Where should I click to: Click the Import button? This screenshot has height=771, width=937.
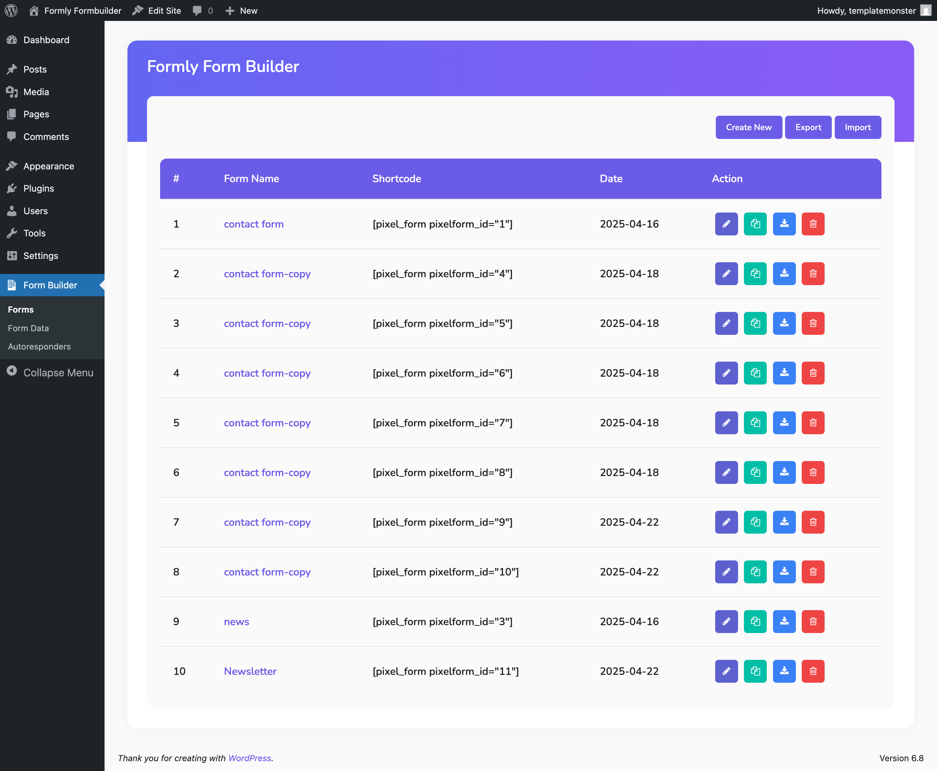click(858, 128)
